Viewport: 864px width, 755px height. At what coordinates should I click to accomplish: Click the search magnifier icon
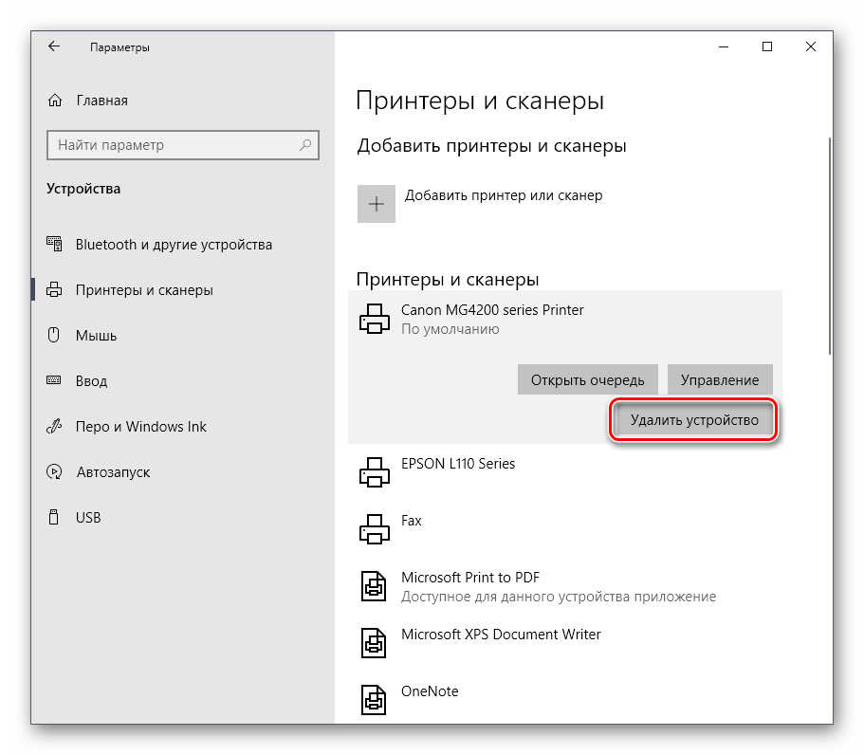tap(306, 145)
